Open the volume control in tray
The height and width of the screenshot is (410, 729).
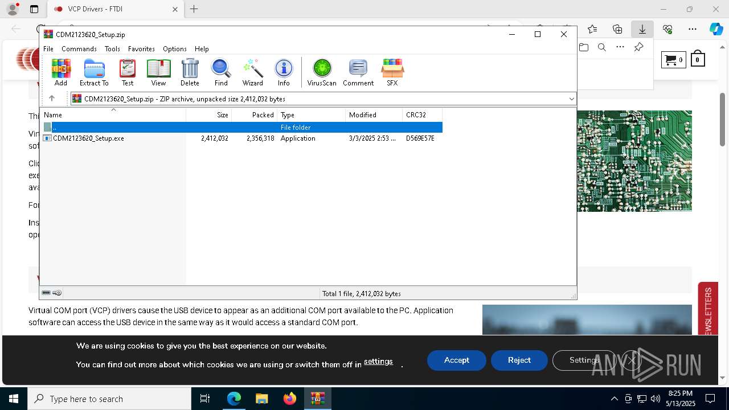[x=656, y=399]
